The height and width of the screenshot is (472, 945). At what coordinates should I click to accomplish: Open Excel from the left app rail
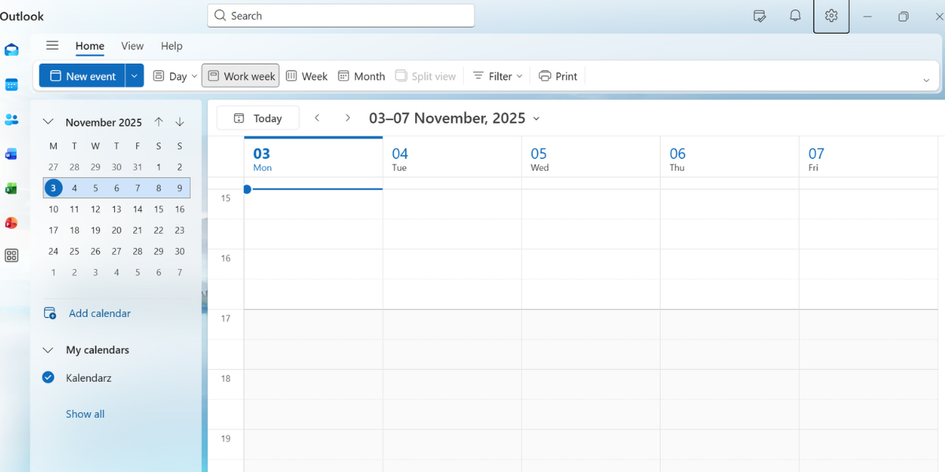pos(11,189)
